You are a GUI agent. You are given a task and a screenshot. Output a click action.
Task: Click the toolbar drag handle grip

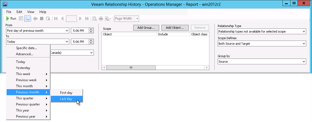(4, 18)
